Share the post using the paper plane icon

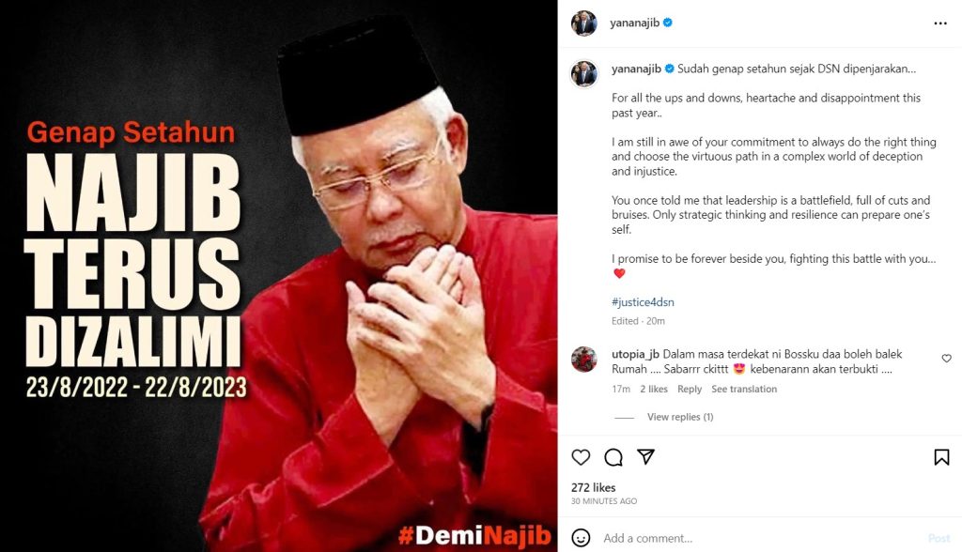coord(645,456)
